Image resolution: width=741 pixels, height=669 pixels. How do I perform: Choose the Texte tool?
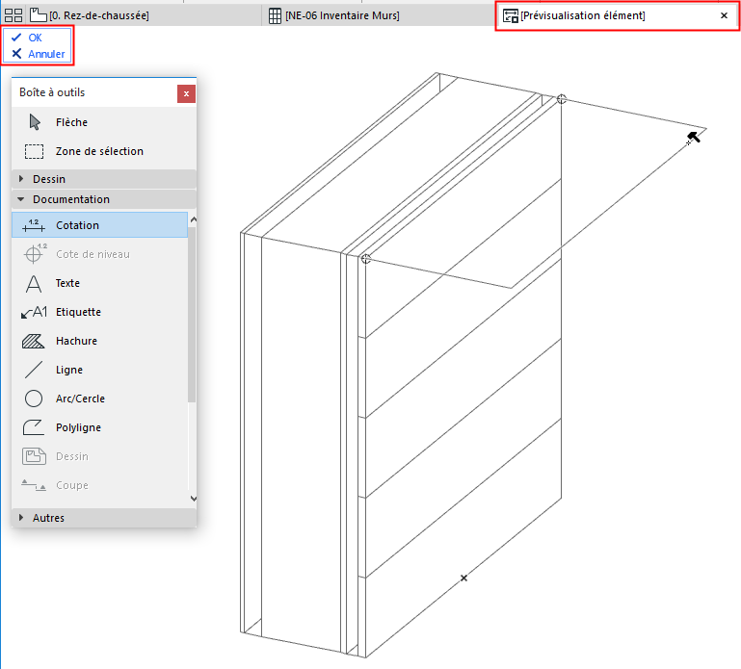tap(99, 283)
